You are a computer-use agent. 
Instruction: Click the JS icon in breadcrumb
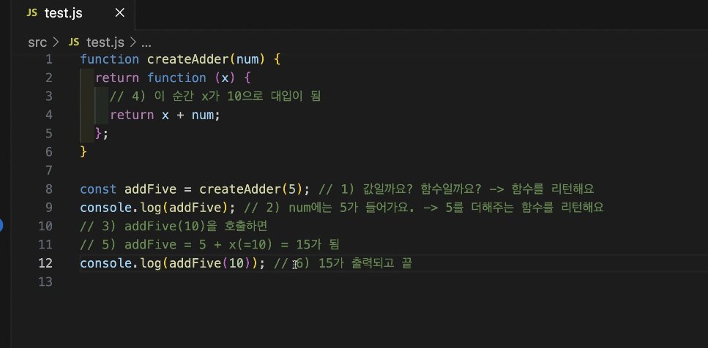coord(74,42)
